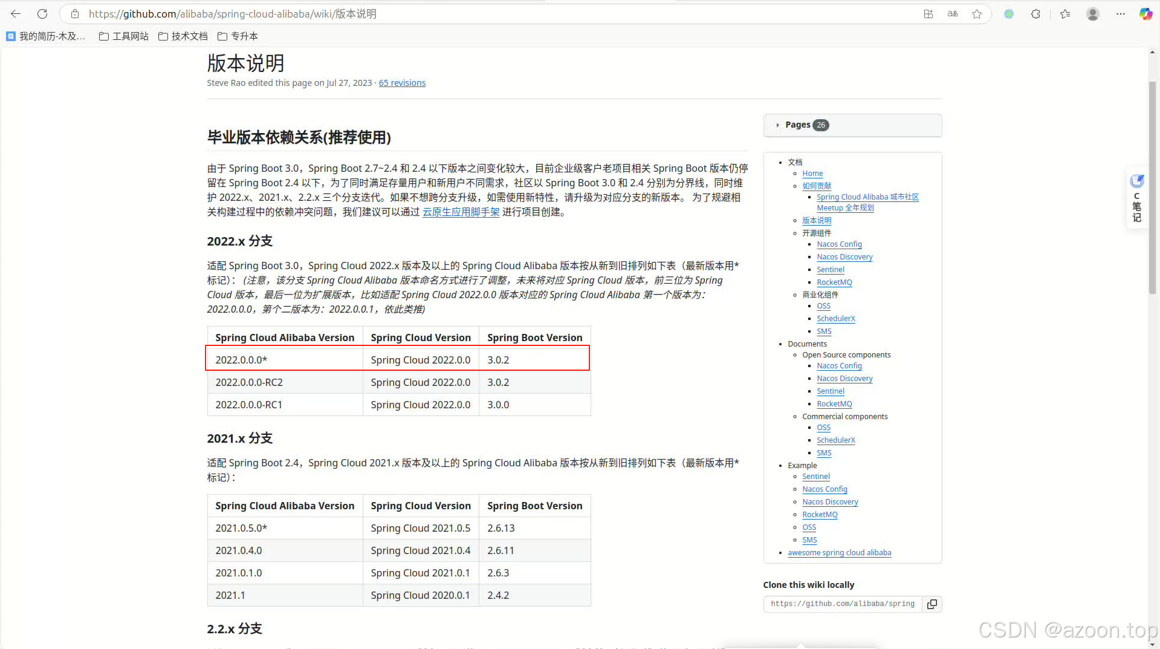Open the 版本说明 sidebar link
The height and width of the screenshot is (649, 1160).
click(x=817, y=220)
